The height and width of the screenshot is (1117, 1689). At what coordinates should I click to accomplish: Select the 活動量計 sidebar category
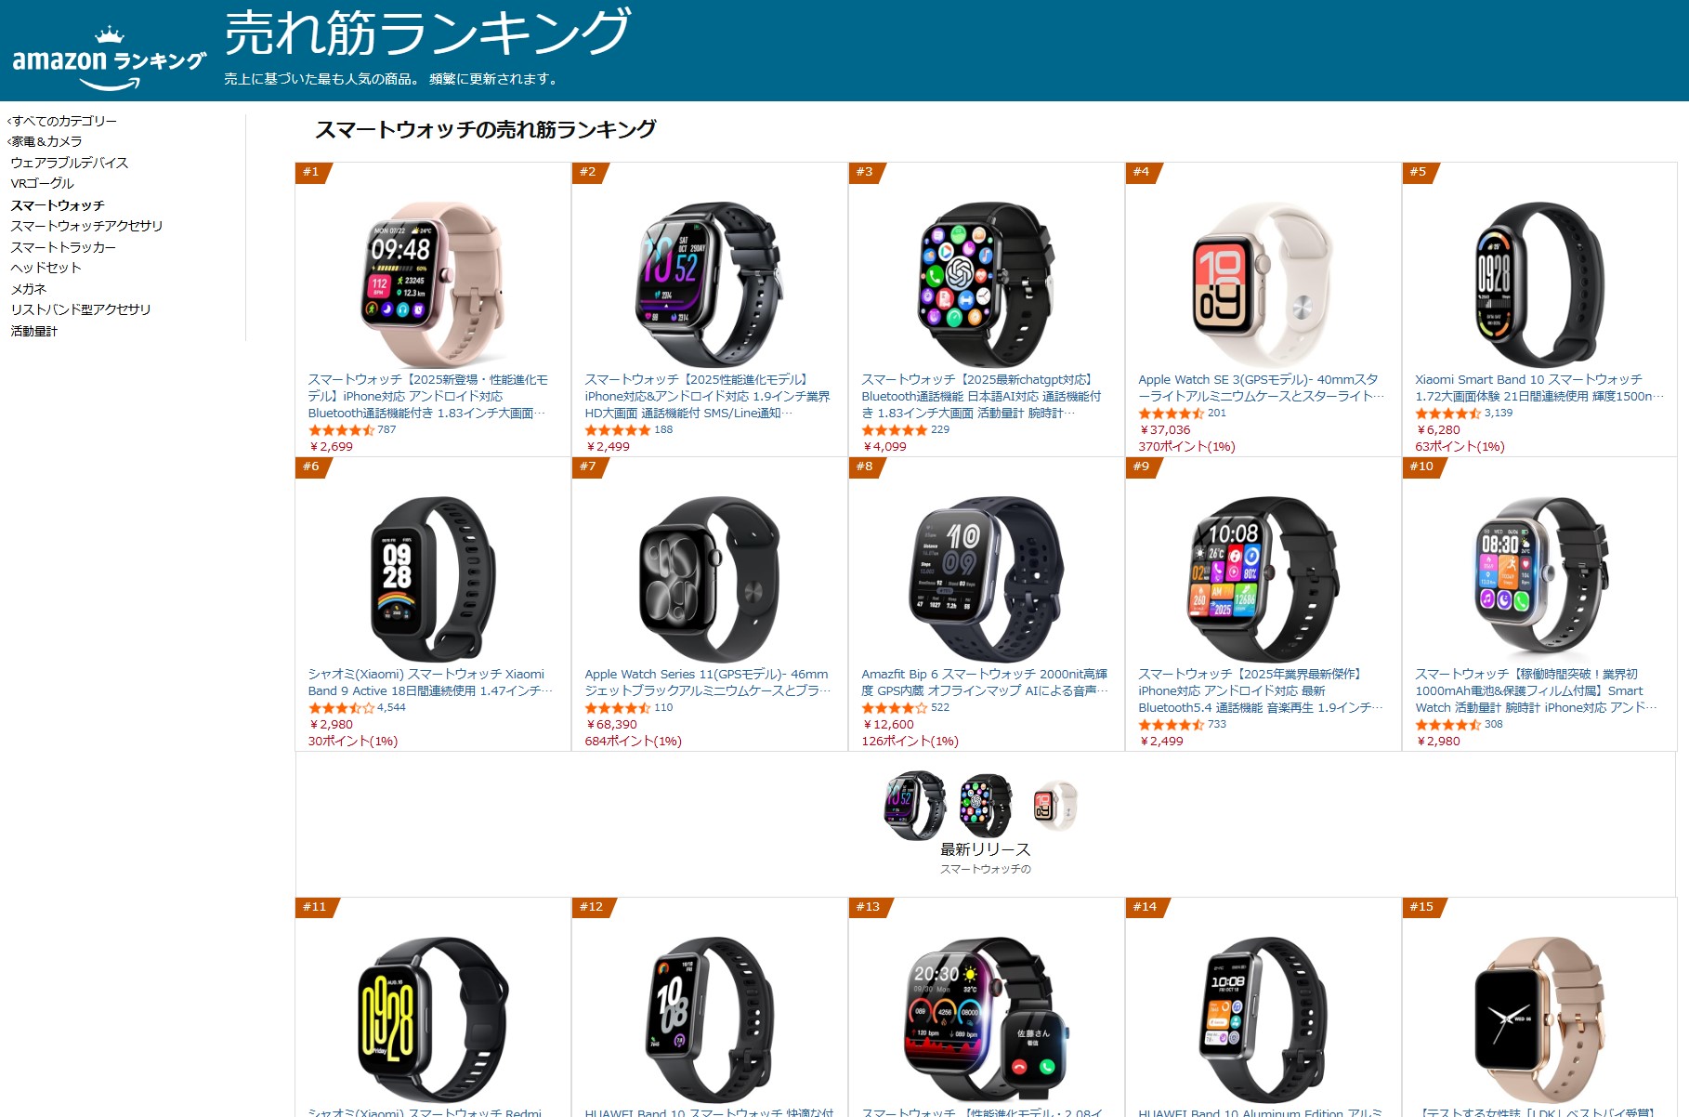pos(34,331)
